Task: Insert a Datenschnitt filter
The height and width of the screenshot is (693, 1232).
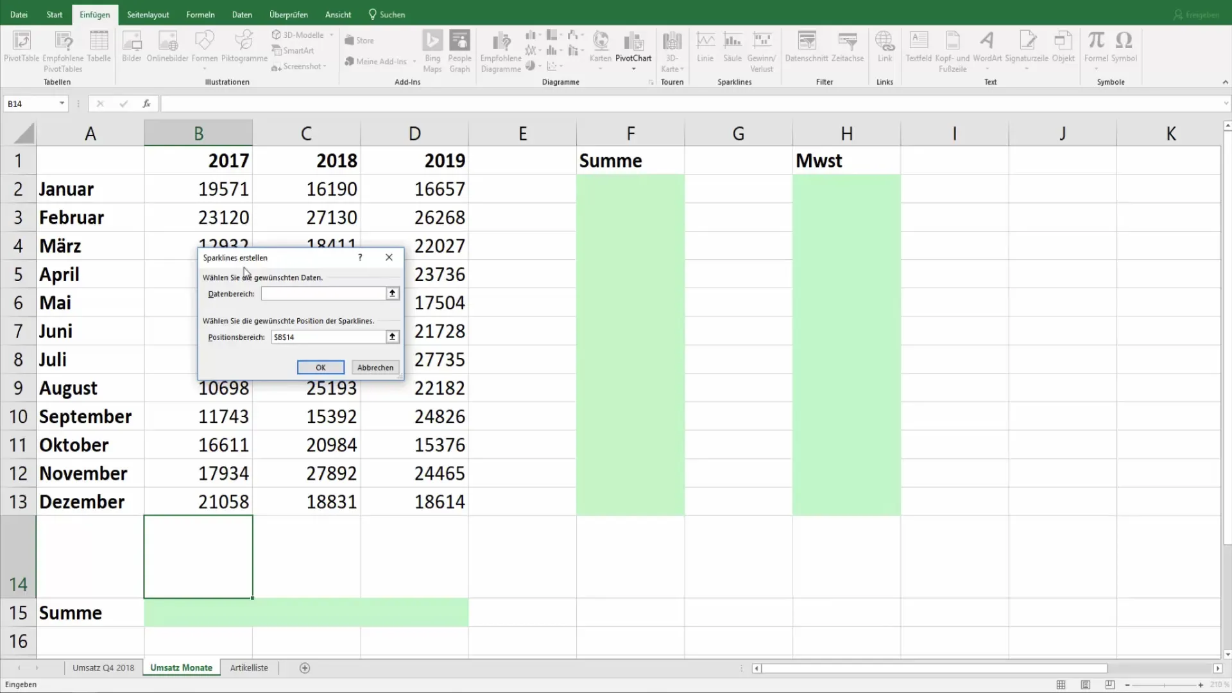Action: [x=807, y=47]
